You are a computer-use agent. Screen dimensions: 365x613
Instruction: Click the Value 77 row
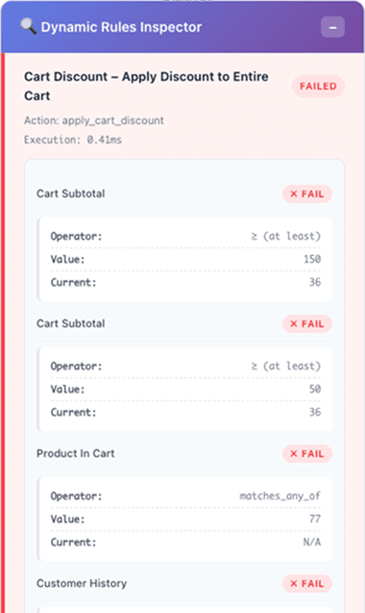point(185,519)
